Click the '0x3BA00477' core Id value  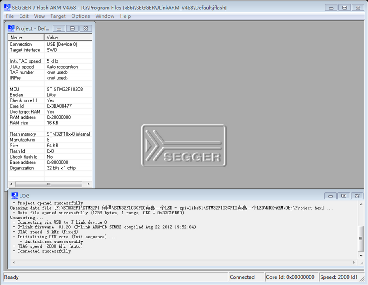coord(59,106)
